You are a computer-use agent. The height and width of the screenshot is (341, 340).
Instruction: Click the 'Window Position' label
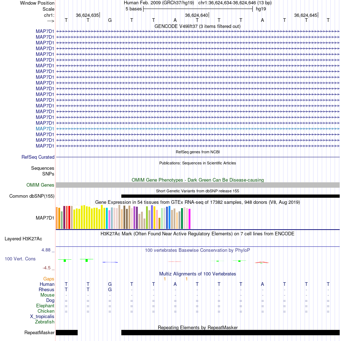coord(37,3)
